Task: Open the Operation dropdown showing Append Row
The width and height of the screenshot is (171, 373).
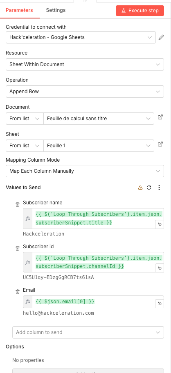Action: click(x=85, y=92)
